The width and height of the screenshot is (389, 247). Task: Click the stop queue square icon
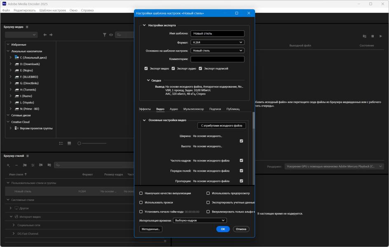[x=373, y=36]
